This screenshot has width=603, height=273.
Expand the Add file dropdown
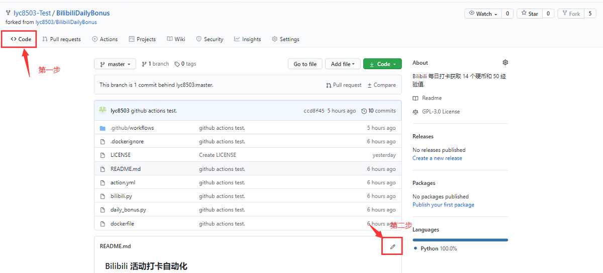343,64
